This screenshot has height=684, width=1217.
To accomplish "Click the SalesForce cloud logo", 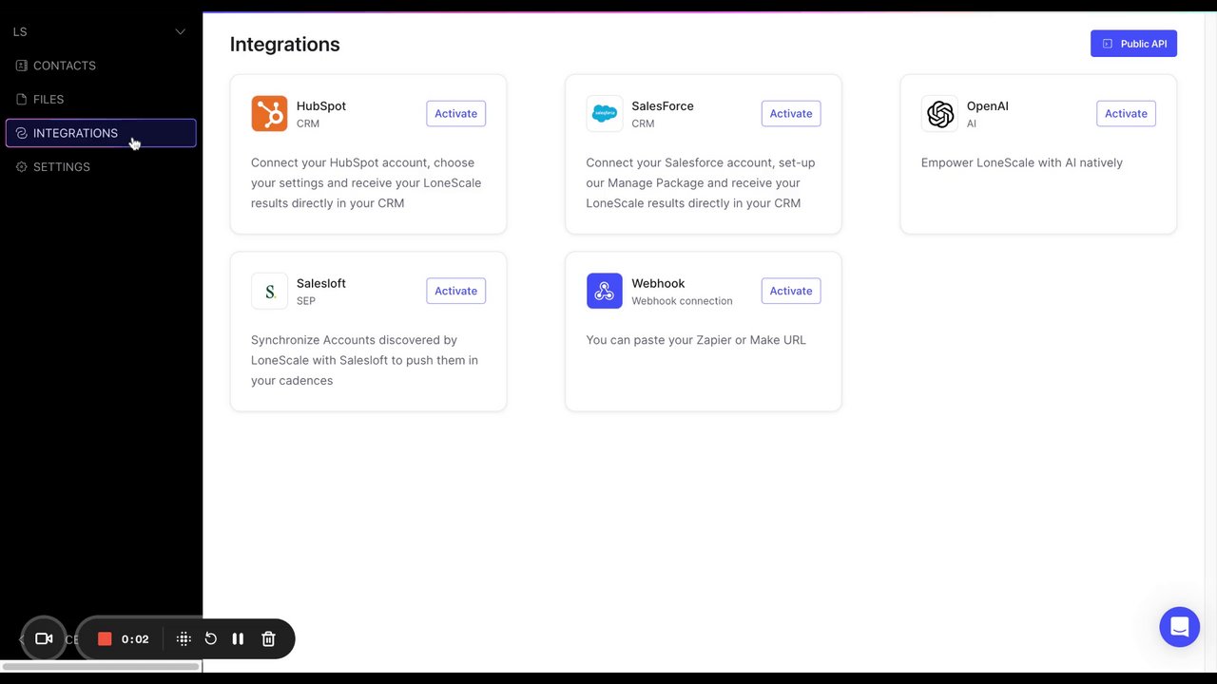I will [605, 114].
